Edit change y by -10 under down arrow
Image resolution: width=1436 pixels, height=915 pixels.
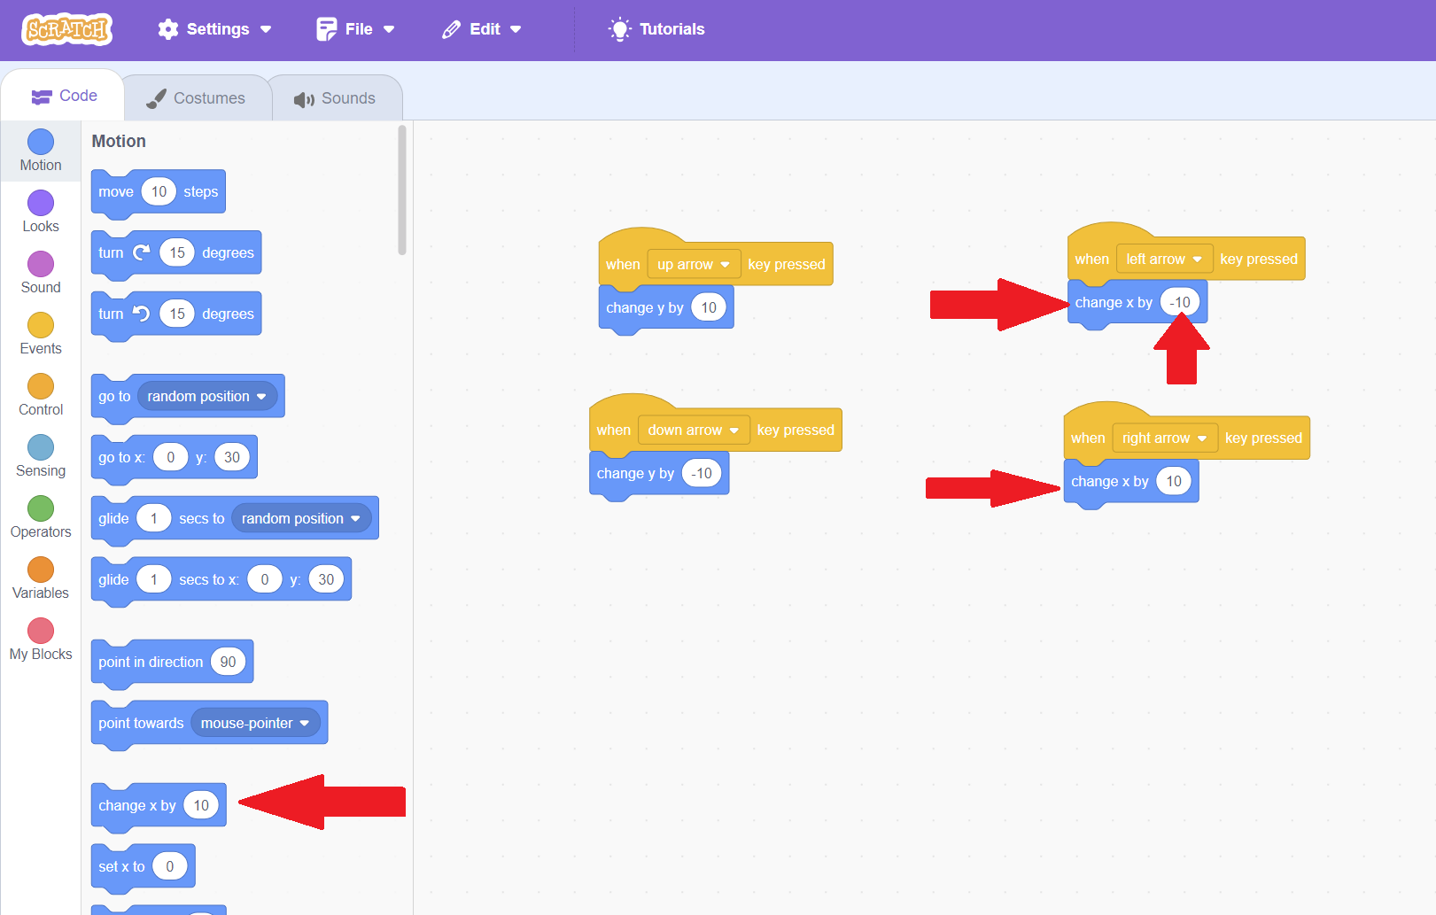[x=702, y=473]
